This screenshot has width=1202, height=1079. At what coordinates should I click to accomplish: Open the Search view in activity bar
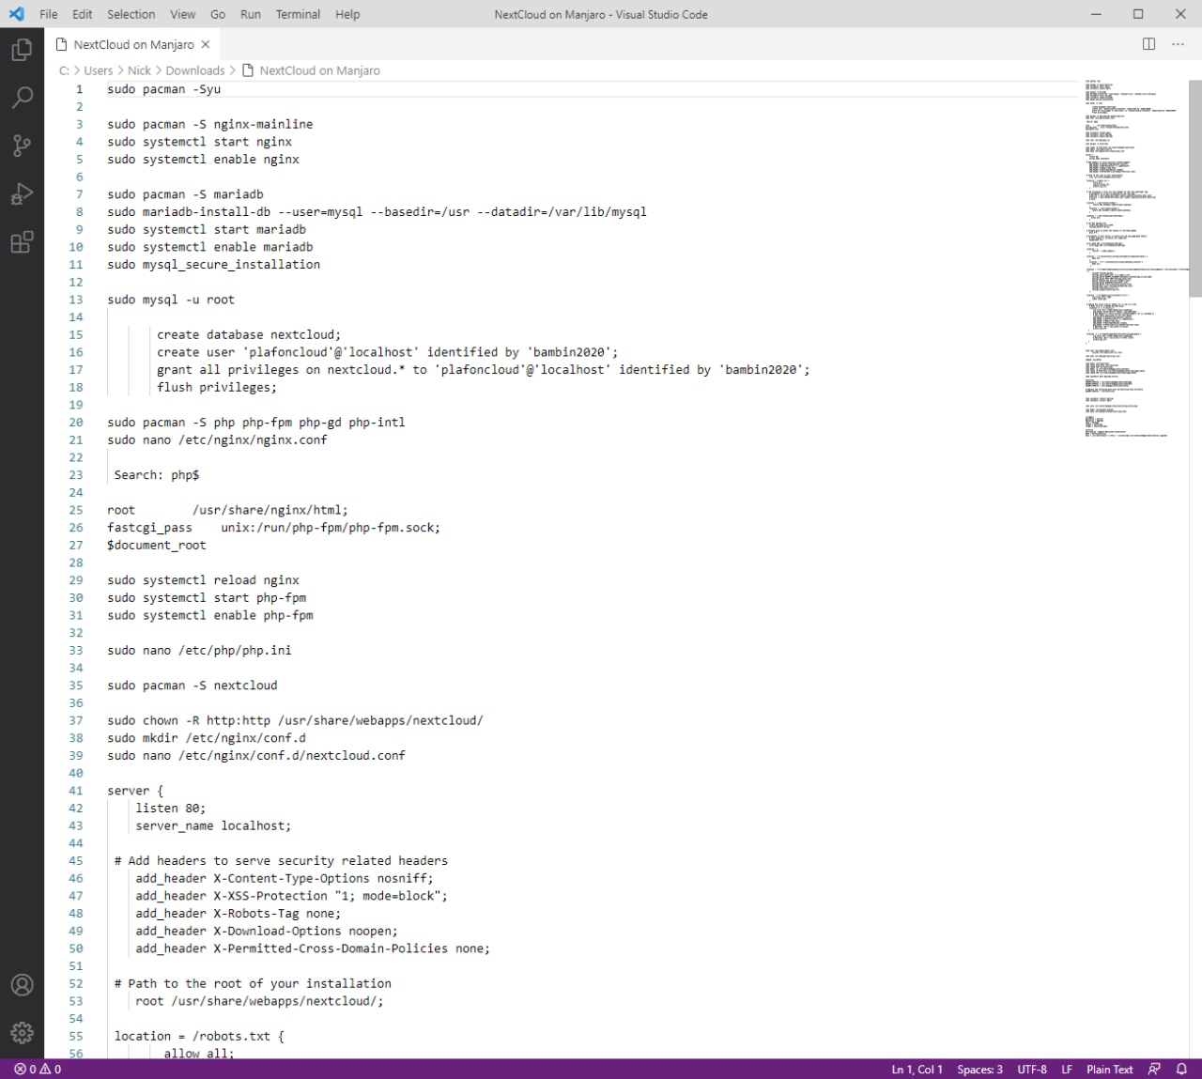tap(22, 98)
